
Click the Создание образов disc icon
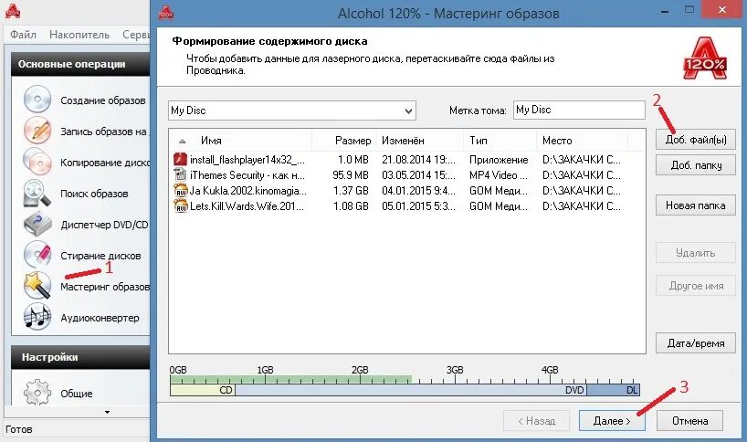pyautogui.click(x=37, y=100)
